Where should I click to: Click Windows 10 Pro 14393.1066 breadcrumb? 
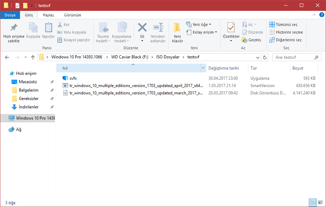77,57
